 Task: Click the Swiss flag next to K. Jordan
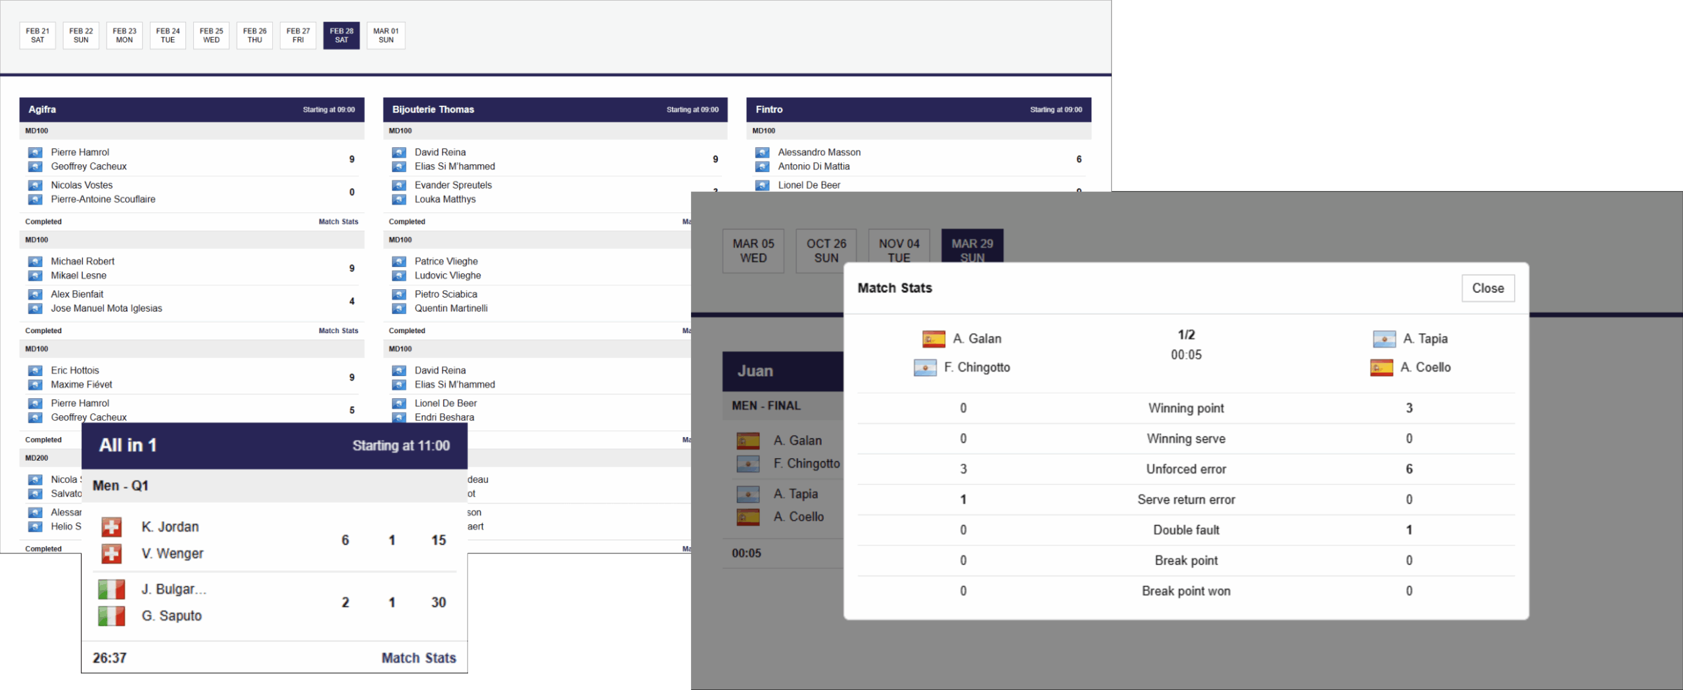(x=112, y=527)
